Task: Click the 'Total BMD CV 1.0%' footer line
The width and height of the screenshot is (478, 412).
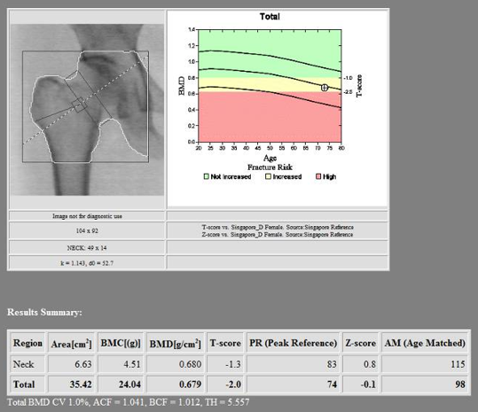Action: tap(128, 402)
